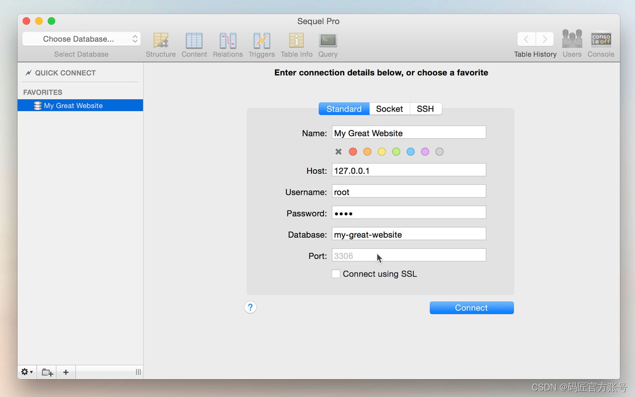
Task: Open the Relations view icon
Action: click(228, 41)
